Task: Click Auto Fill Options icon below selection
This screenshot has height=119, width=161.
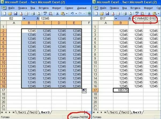Action: click(x=84, y=91)
